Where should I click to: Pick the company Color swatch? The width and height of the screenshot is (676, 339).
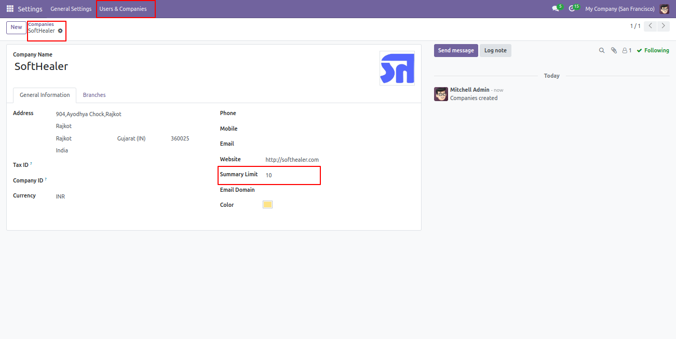pos(267,205)
